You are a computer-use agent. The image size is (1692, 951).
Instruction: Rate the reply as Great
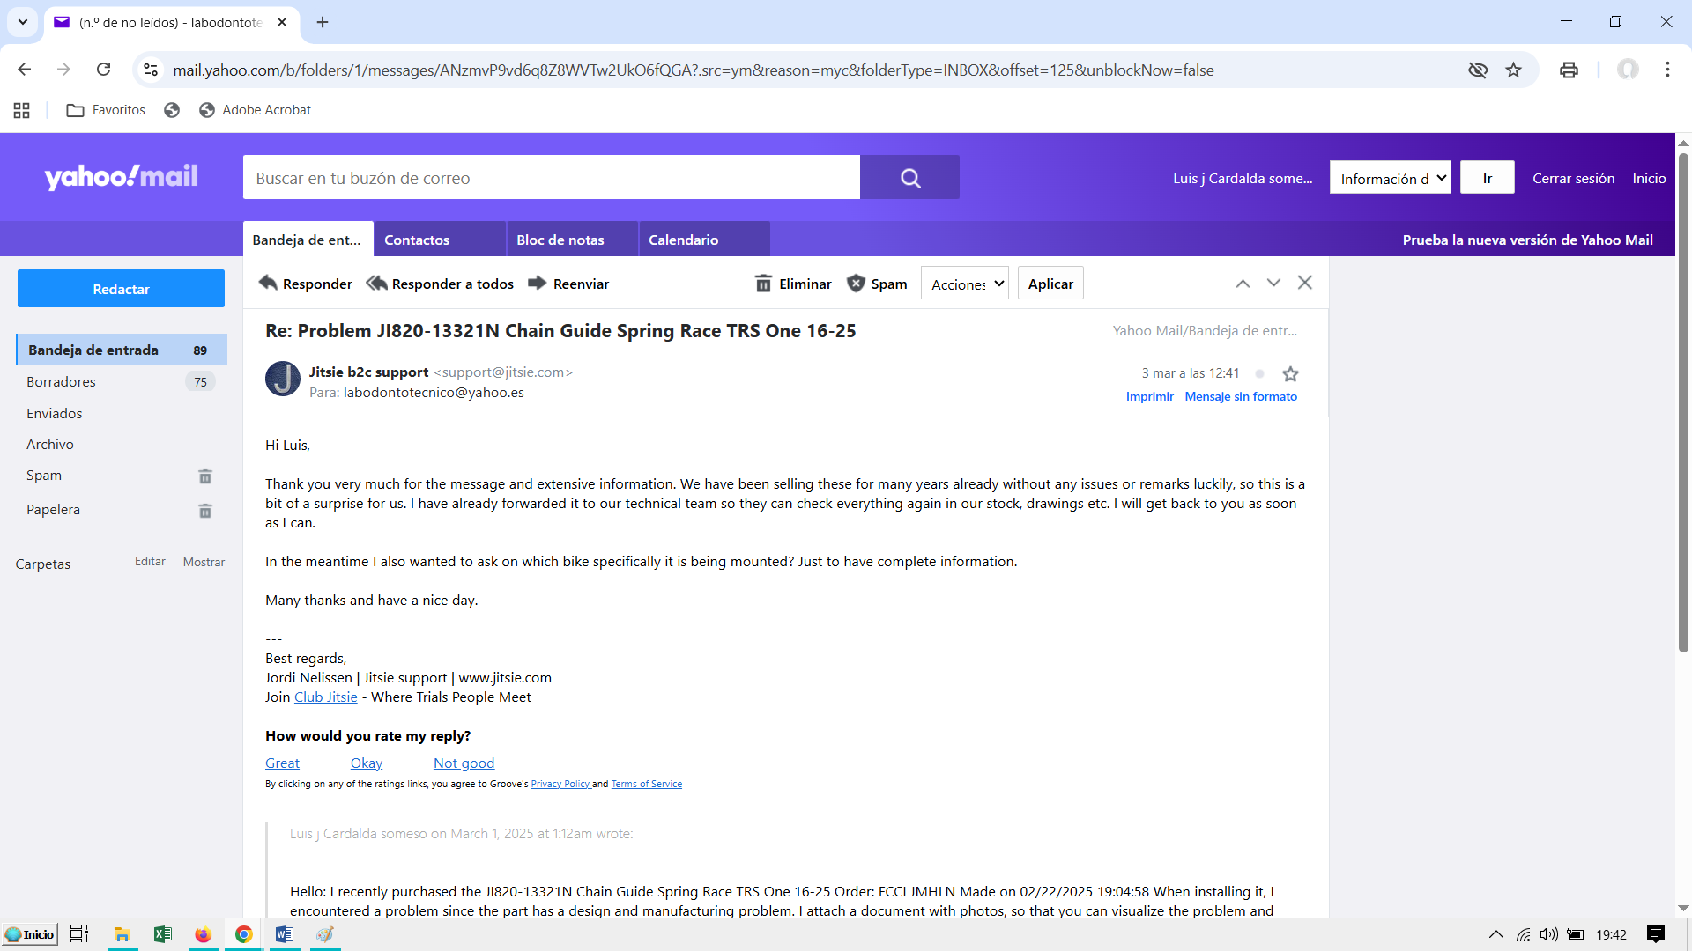(x=282, y=763)
